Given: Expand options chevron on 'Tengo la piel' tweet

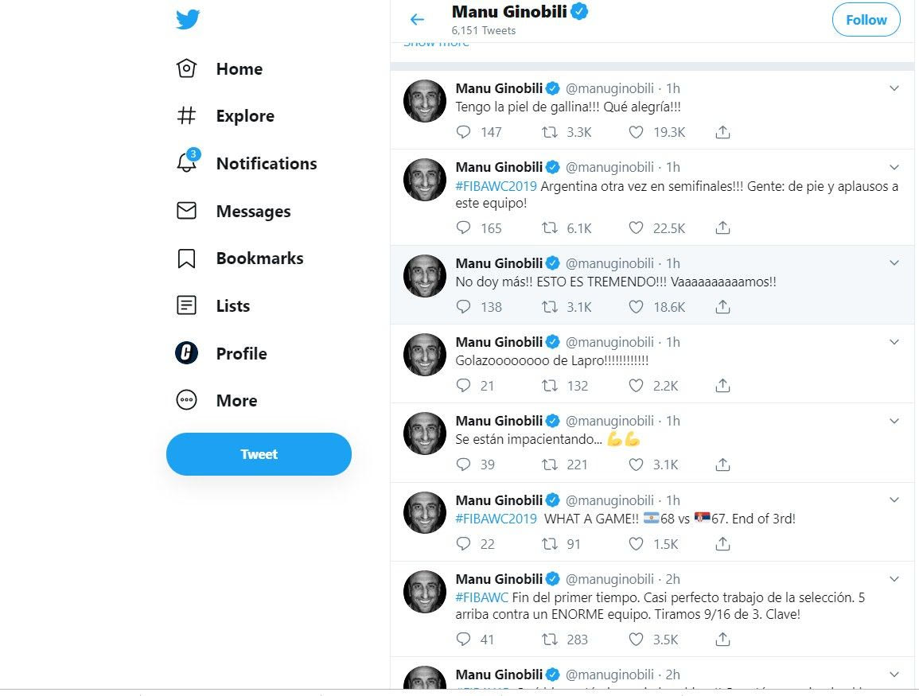Looking at the screenshot, I should 894,88.
